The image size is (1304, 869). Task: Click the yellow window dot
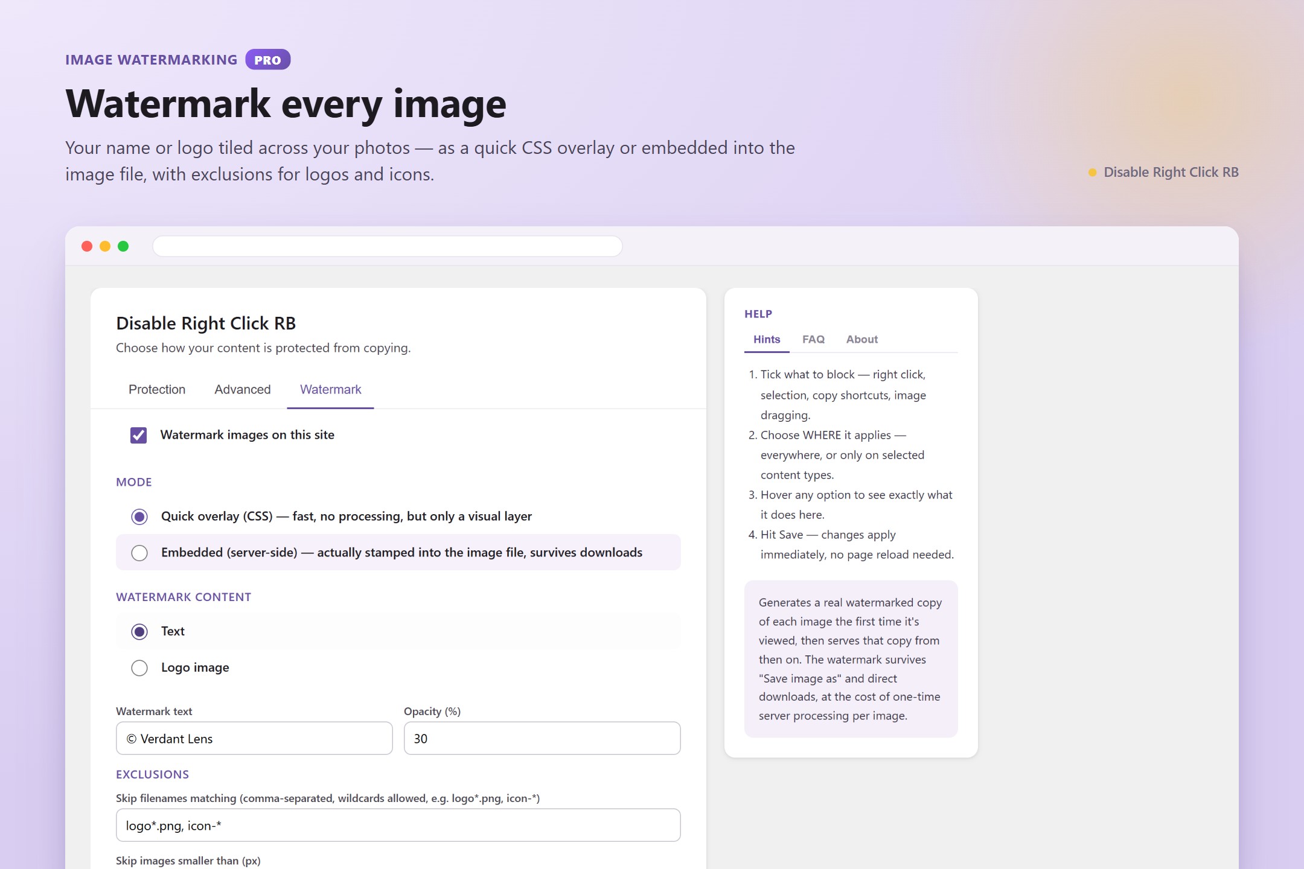tap(105, 246)
